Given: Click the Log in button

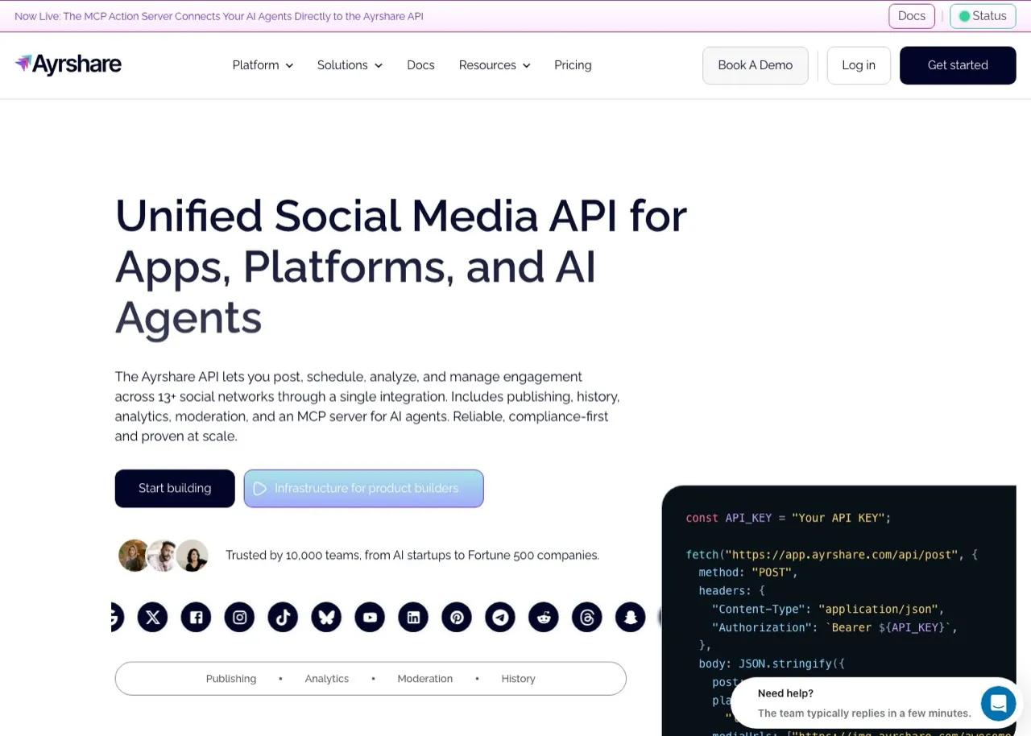Looking at the screenshot, I should tap(859, 65).
